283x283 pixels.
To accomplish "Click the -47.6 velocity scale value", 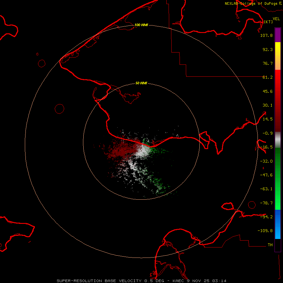I will (266, 175).
